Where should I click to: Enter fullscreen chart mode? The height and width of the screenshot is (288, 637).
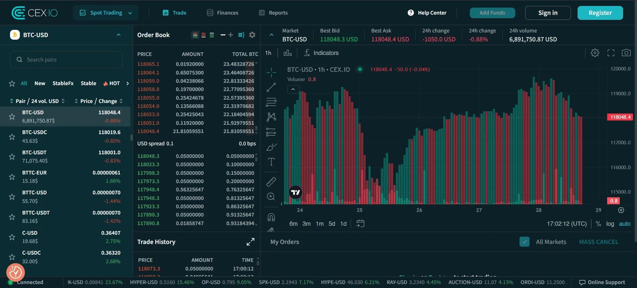(611, 53)
